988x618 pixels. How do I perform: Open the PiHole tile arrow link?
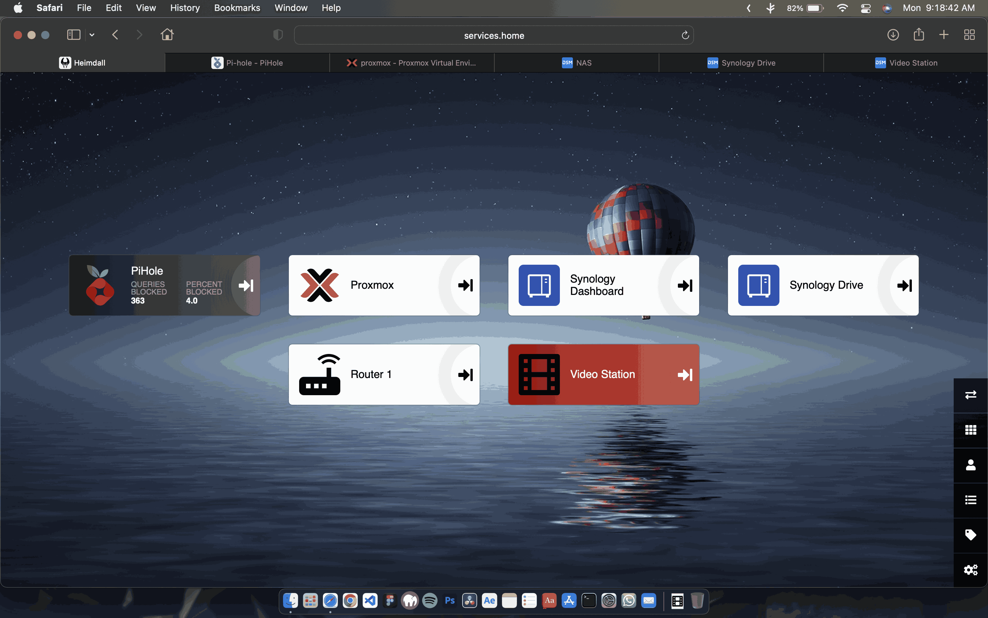coord(246,285)
